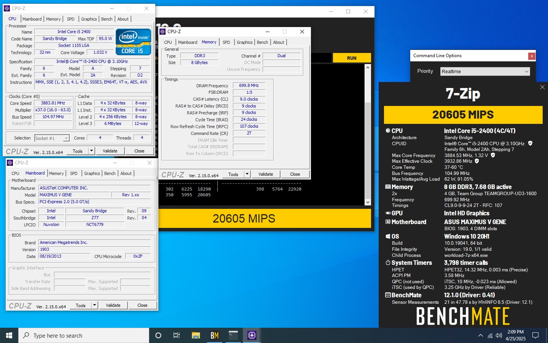Image resolution: width=548 pixels, height=343 pixels.
Task: Click the shield checkmark beside CPUID line
Action: (530, 143)
